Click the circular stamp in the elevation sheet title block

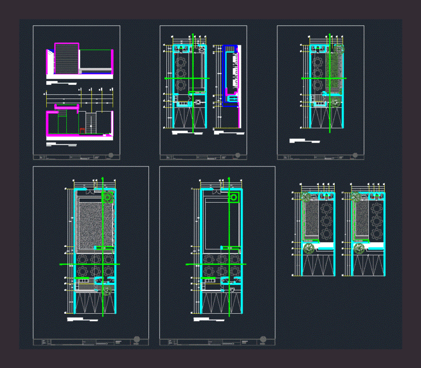tap(111, 155)
